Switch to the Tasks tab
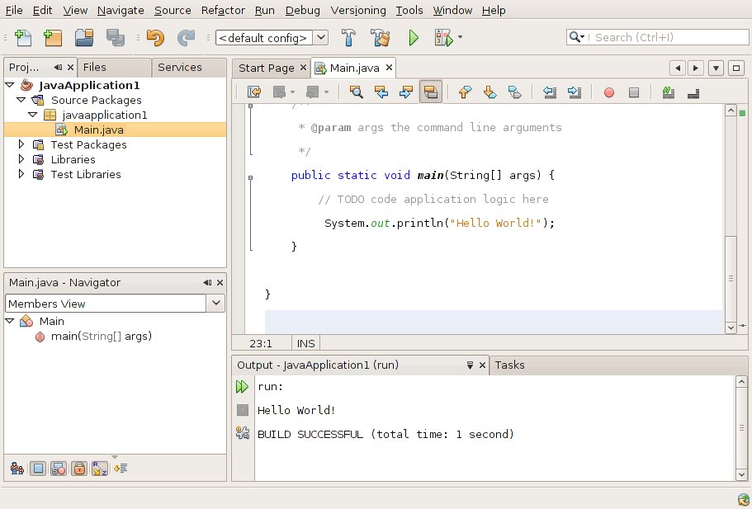The width and height of the screenshot is (752, 509). point(510,365)
